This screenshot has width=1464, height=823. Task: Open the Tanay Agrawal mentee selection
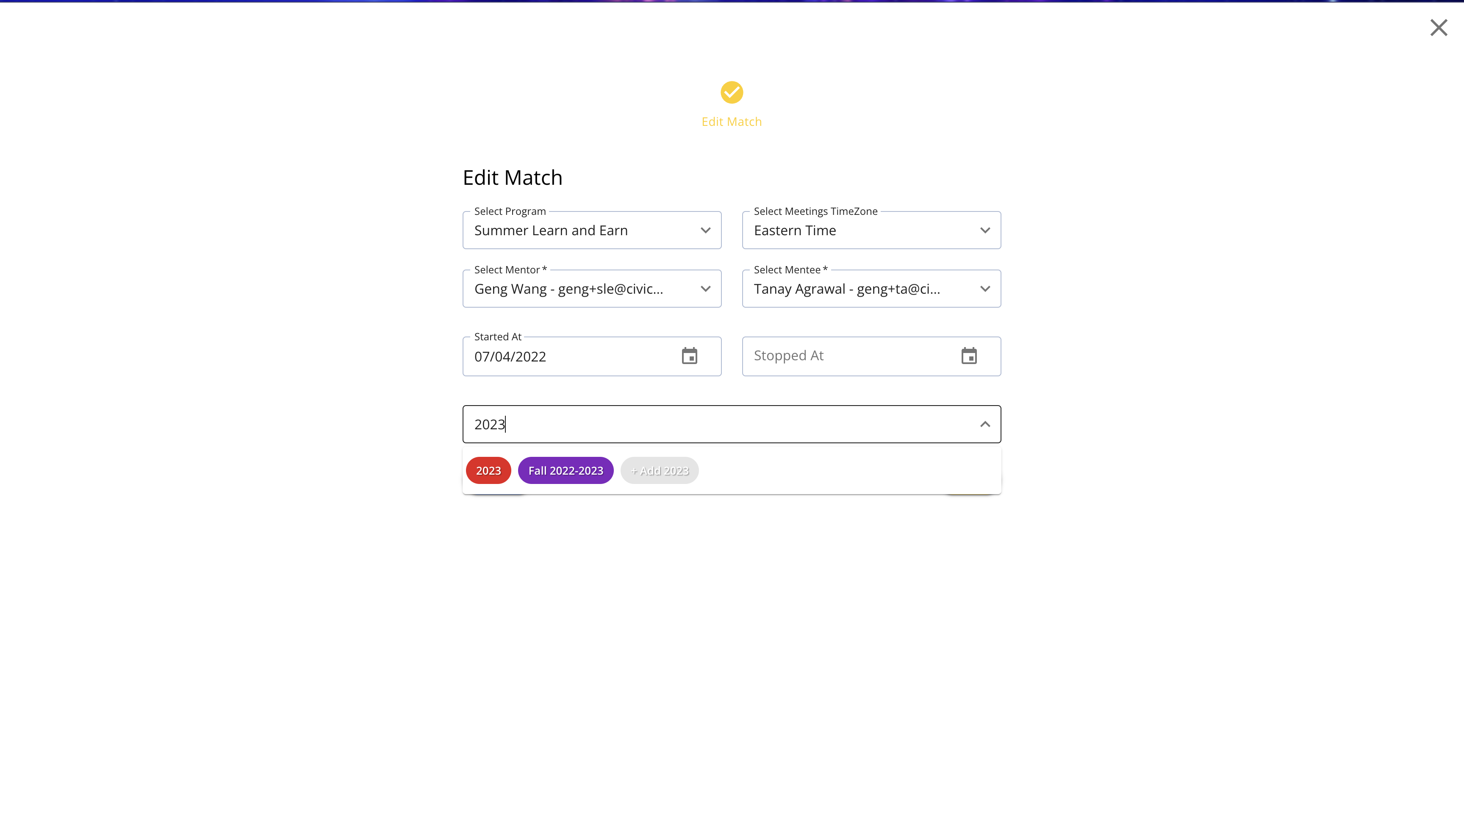pyautogui.click(x=871, y=289)
